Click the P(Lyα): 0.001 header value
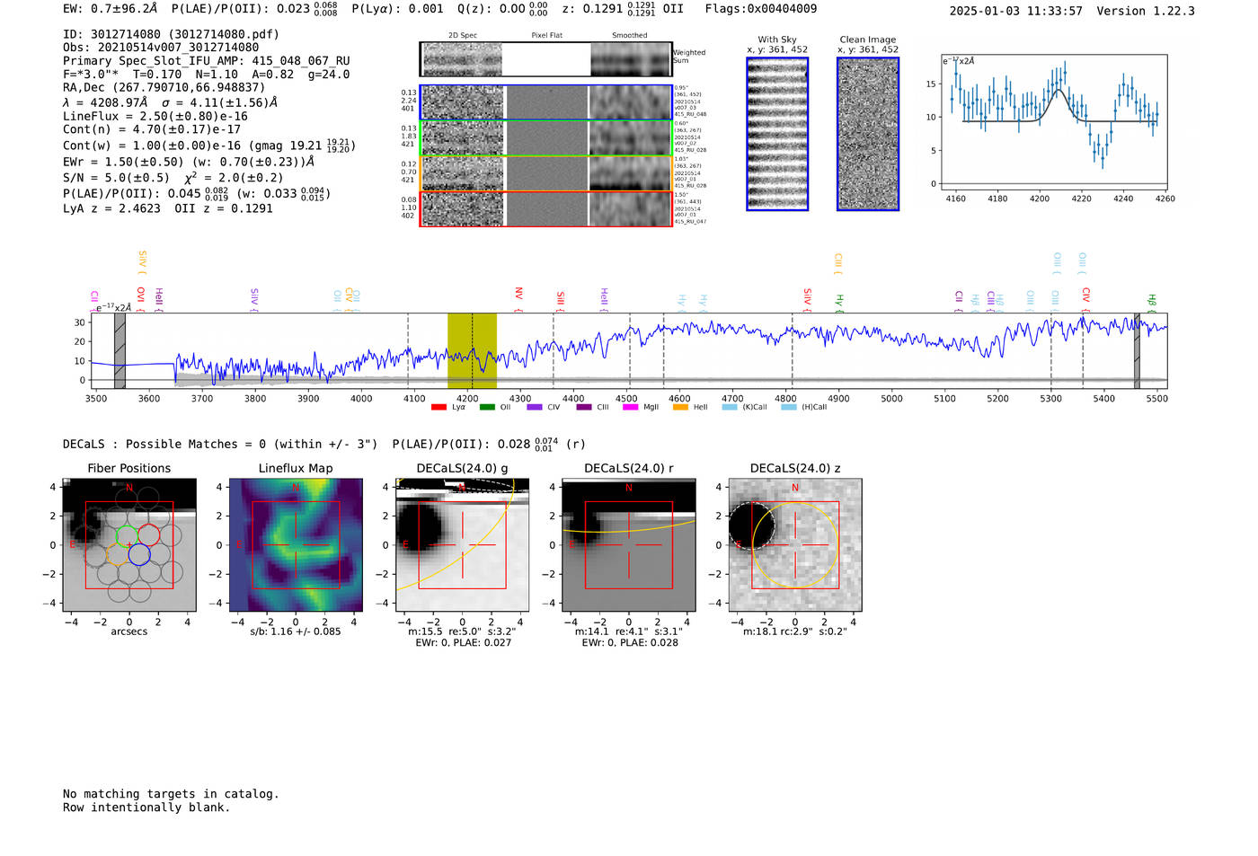 [x=398, y=9]
